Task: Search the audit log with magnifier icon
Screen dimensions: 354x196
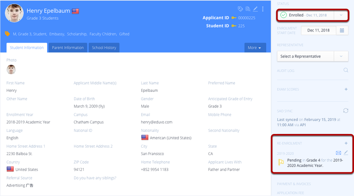Action: coord(346,70)
